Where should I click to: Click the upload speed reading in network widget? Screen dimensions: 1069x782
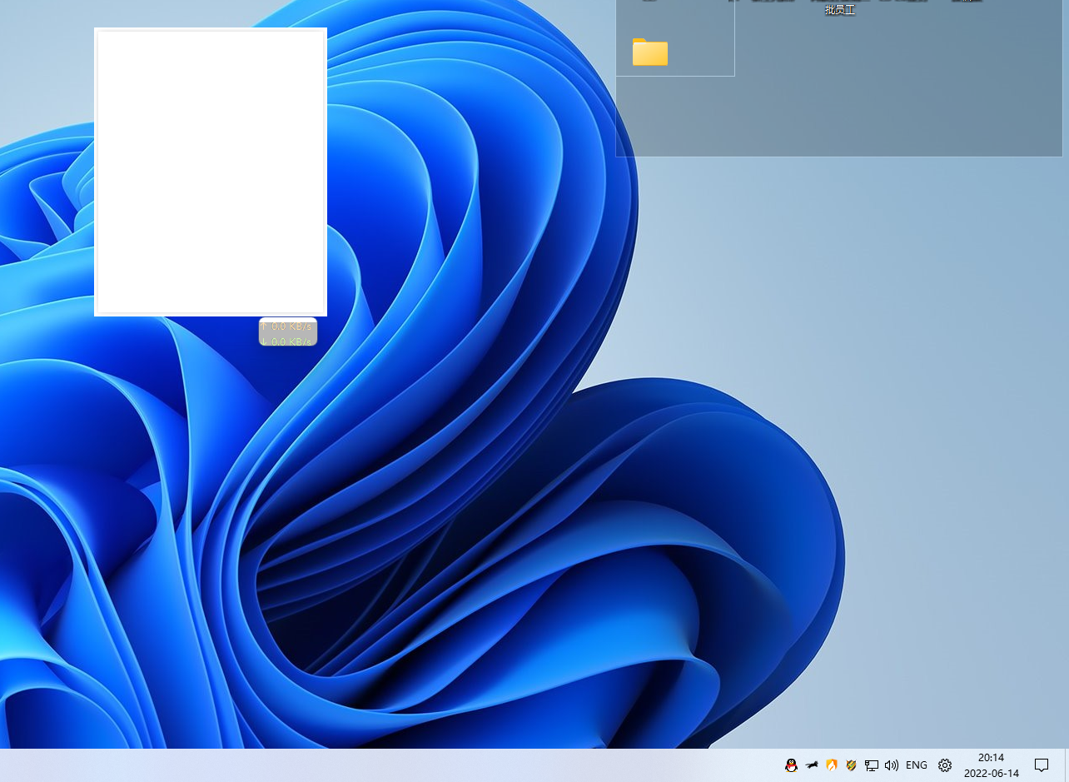(x=288, y=326)
